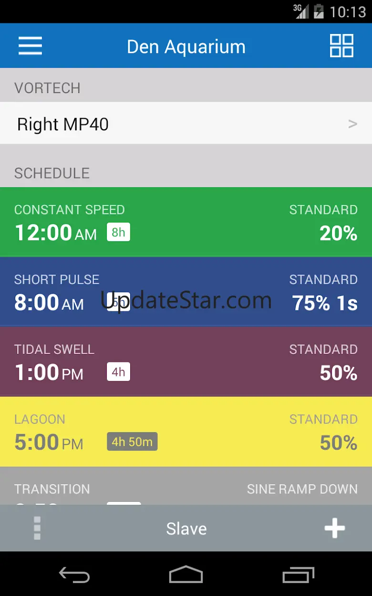Tap the Den Aquarium title
Image resolution: width=372 pixels, height=596 pixels.
pyautogui.click(x=186, y=47)
